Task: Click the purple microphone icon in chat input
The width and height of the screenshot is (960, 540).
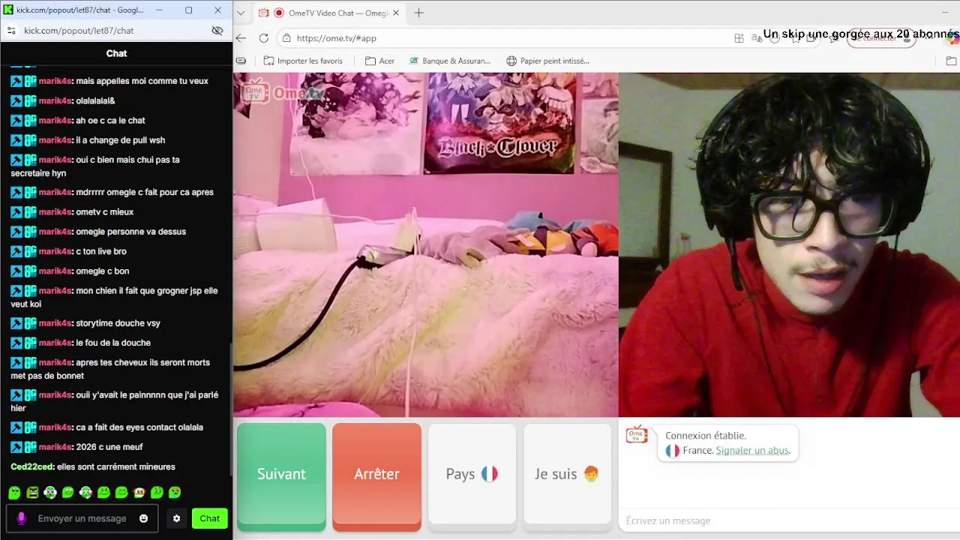Action: pos(21,518)
